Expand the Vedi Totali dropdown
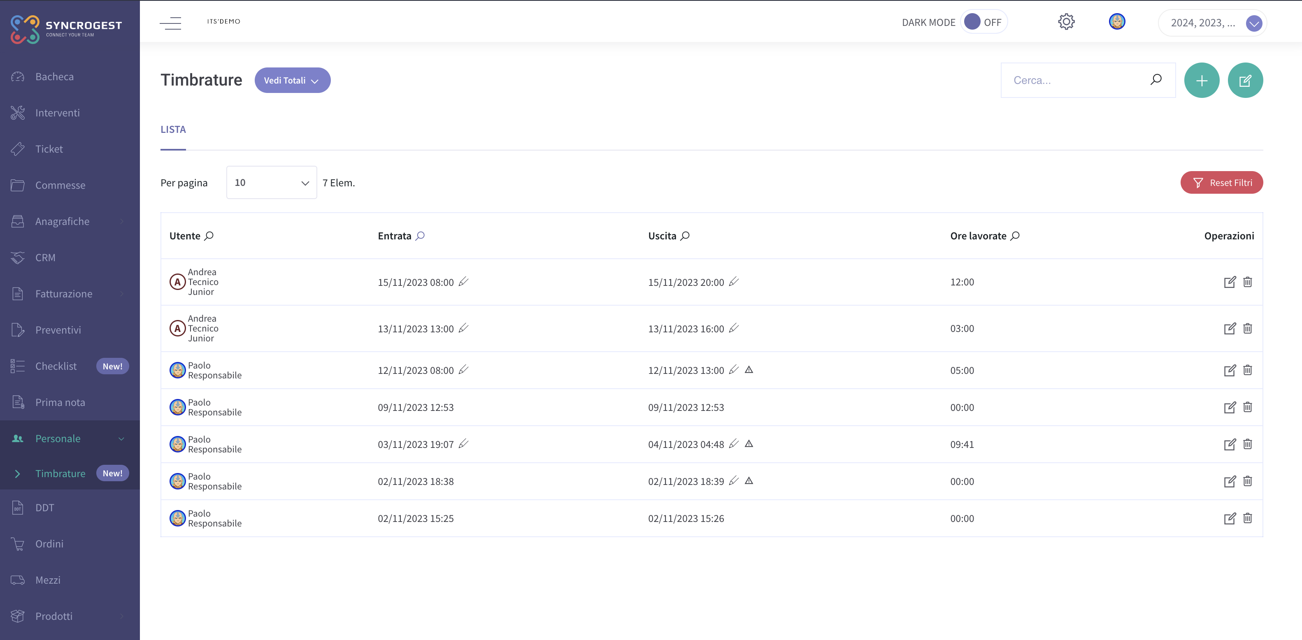The height and width of the screenshot is (640, 1302). (292, 80)
